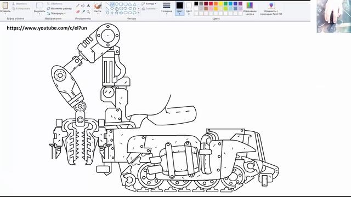Pick the dark red color swatch
Image resolution: width=351 pixels, height=197 pixels.
click(x=206, y=4)
